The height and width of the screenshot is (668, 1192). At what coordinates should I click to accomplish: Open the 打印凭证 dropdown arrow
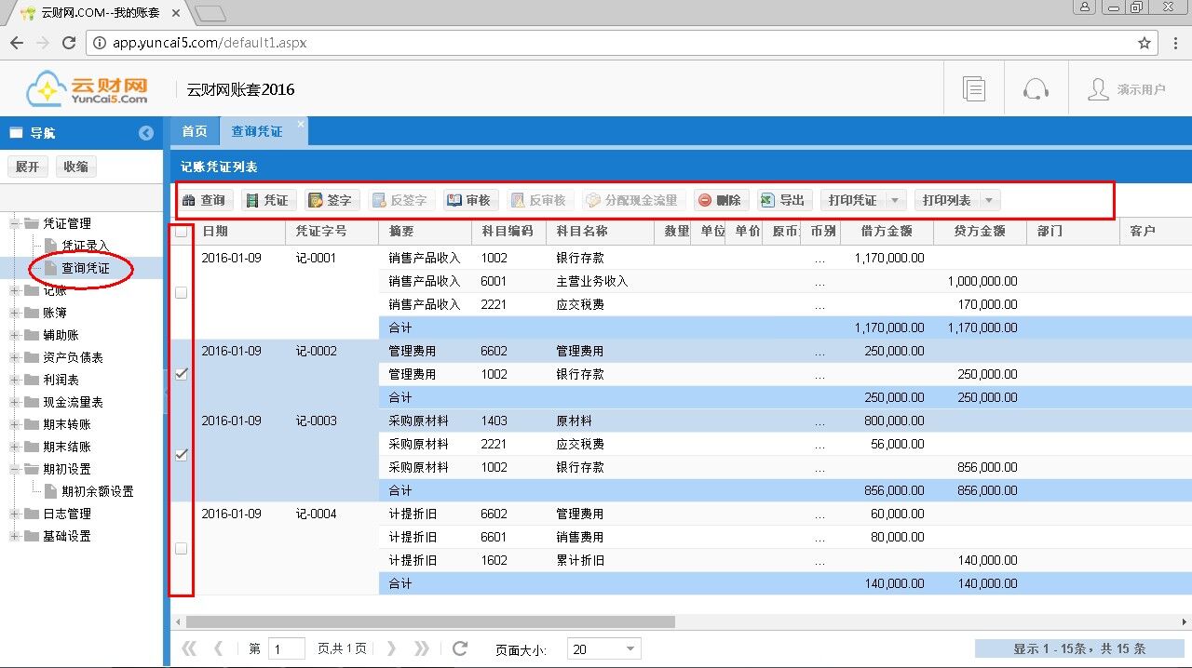895,200
